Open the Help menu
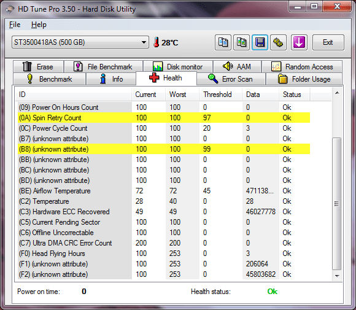This screenshot has height=310, width=356. (x=39, y=25)
